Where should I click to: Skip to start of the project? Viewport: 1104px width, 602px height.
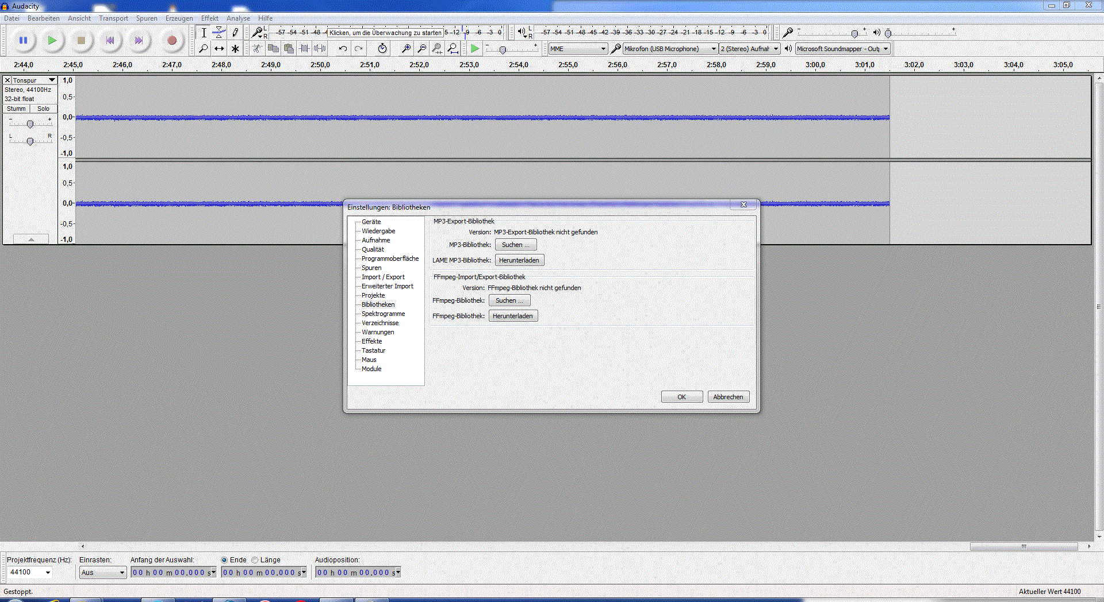(x=110, y=40)
